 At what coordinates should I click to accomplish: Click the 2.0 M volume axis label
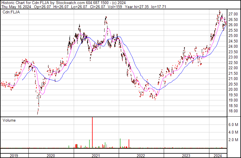[x=233, y=140]
